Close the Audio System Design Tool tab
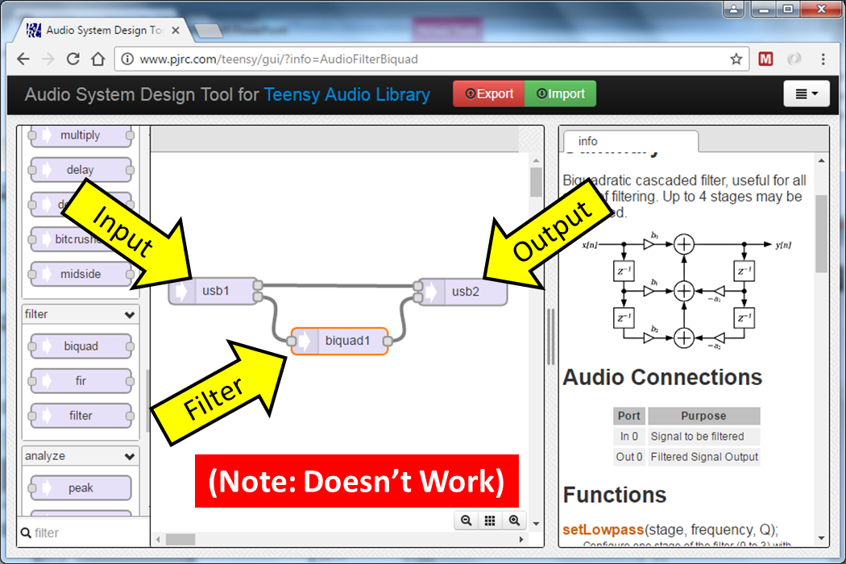The image size is (846, 564). click(x=176, y=31)
